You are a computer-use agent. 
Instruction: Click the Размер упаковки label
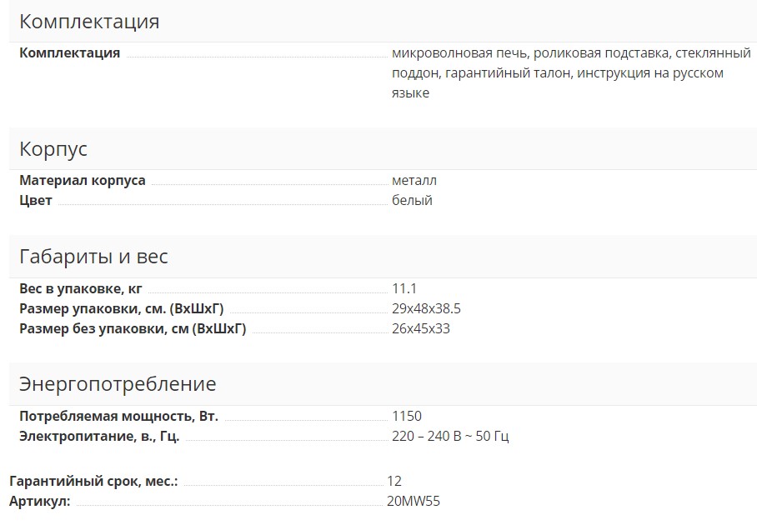coord(122,309)
